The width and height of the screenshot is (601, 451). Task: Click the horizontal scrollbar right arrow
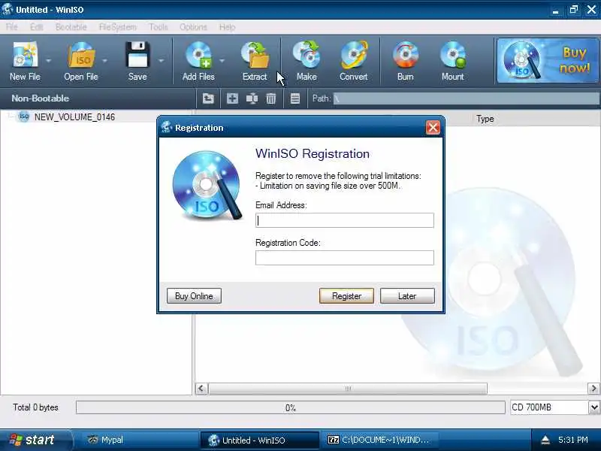tap(593, 389)
